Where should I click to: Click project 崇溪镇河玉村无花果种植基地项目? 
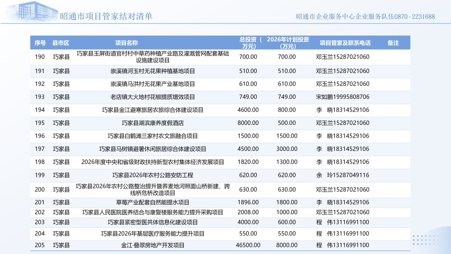click(x=153, y=71)
